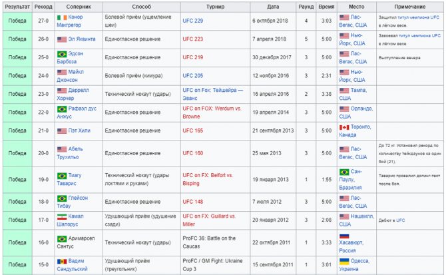Viewport: 446px width, 275px height.
Task: Click the Brazil flag beside Глейсон Тибау
Action: pos(62,198)
